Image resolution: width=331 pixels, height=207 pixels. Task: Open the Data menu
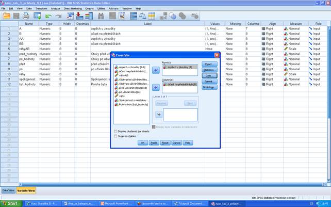tap(29, 9)
